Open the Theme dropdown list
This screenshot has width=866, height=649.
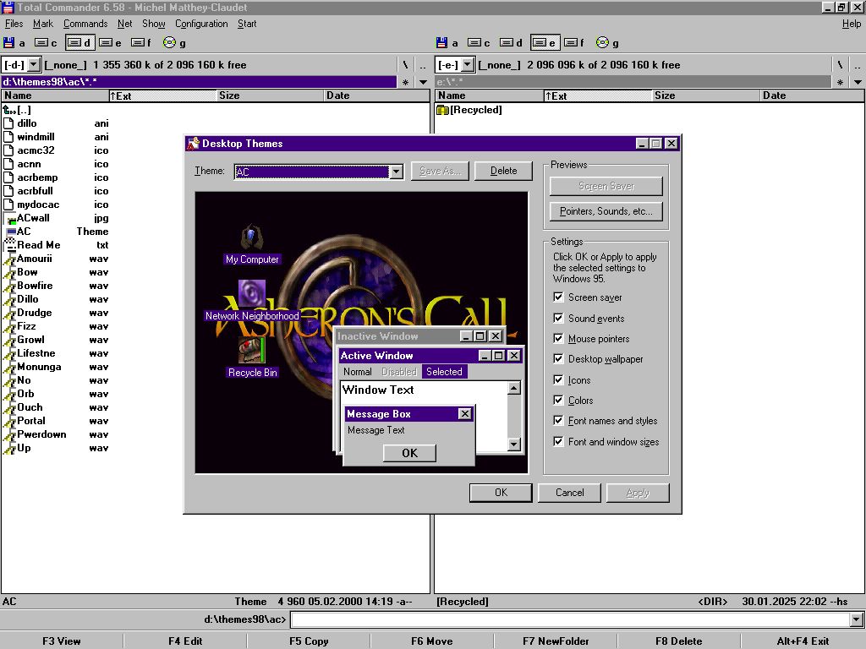396,172
